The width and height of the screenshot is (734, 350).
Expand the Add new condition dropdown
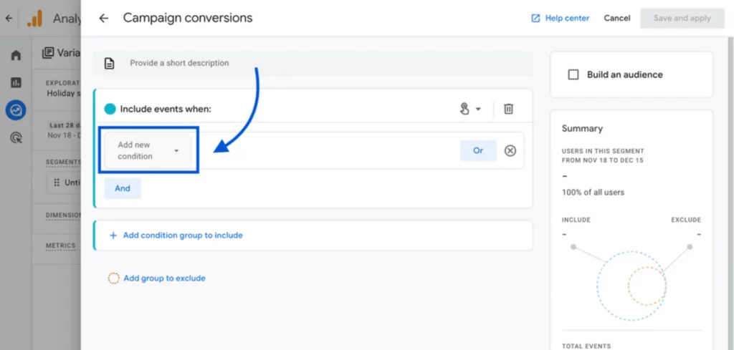pyautogui.click(x=148, y=150)
